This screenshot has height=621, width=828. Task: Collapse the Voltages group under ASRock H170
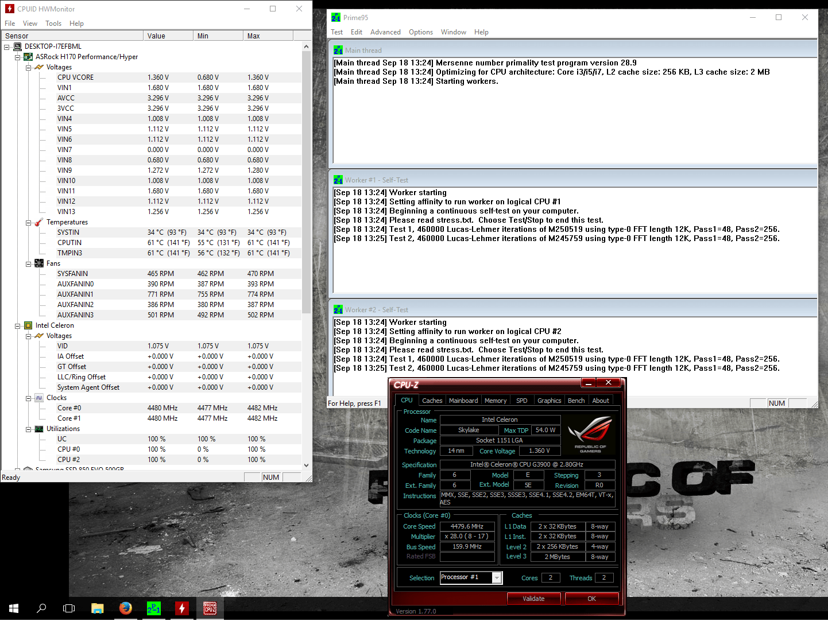28,68
